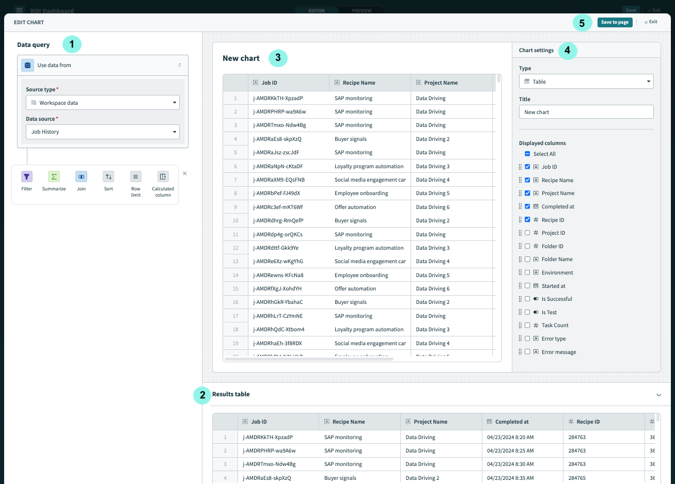Click the drag handle beside Job ID
Viewport: 675px width, 484px height.
[520, 167]
